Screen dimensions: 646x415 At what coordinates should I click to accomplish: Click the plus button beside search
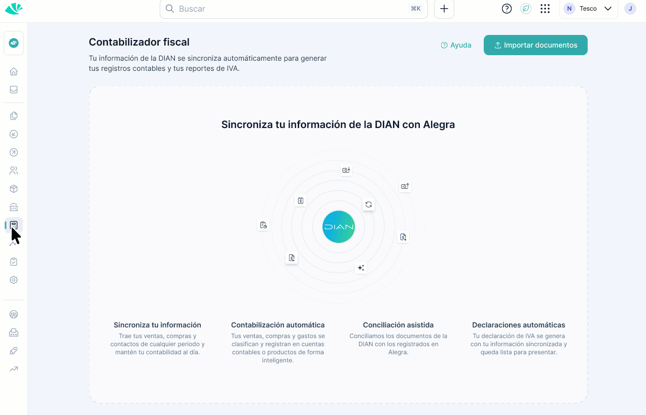pyautogui.click(x=444, y=9)
